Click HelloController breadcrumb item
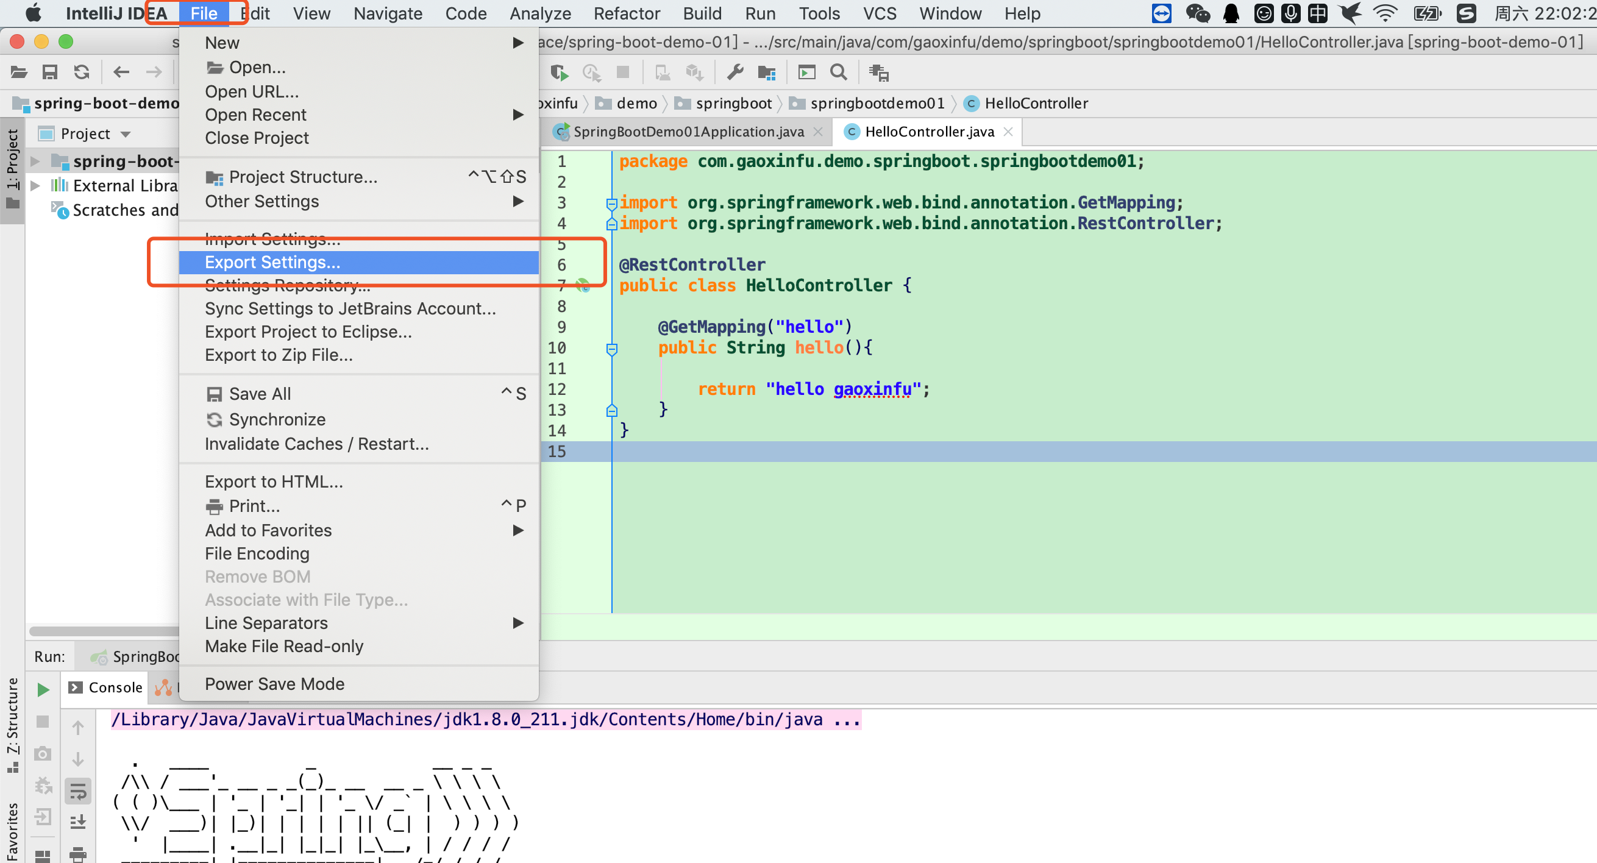 pos(1036,104)
